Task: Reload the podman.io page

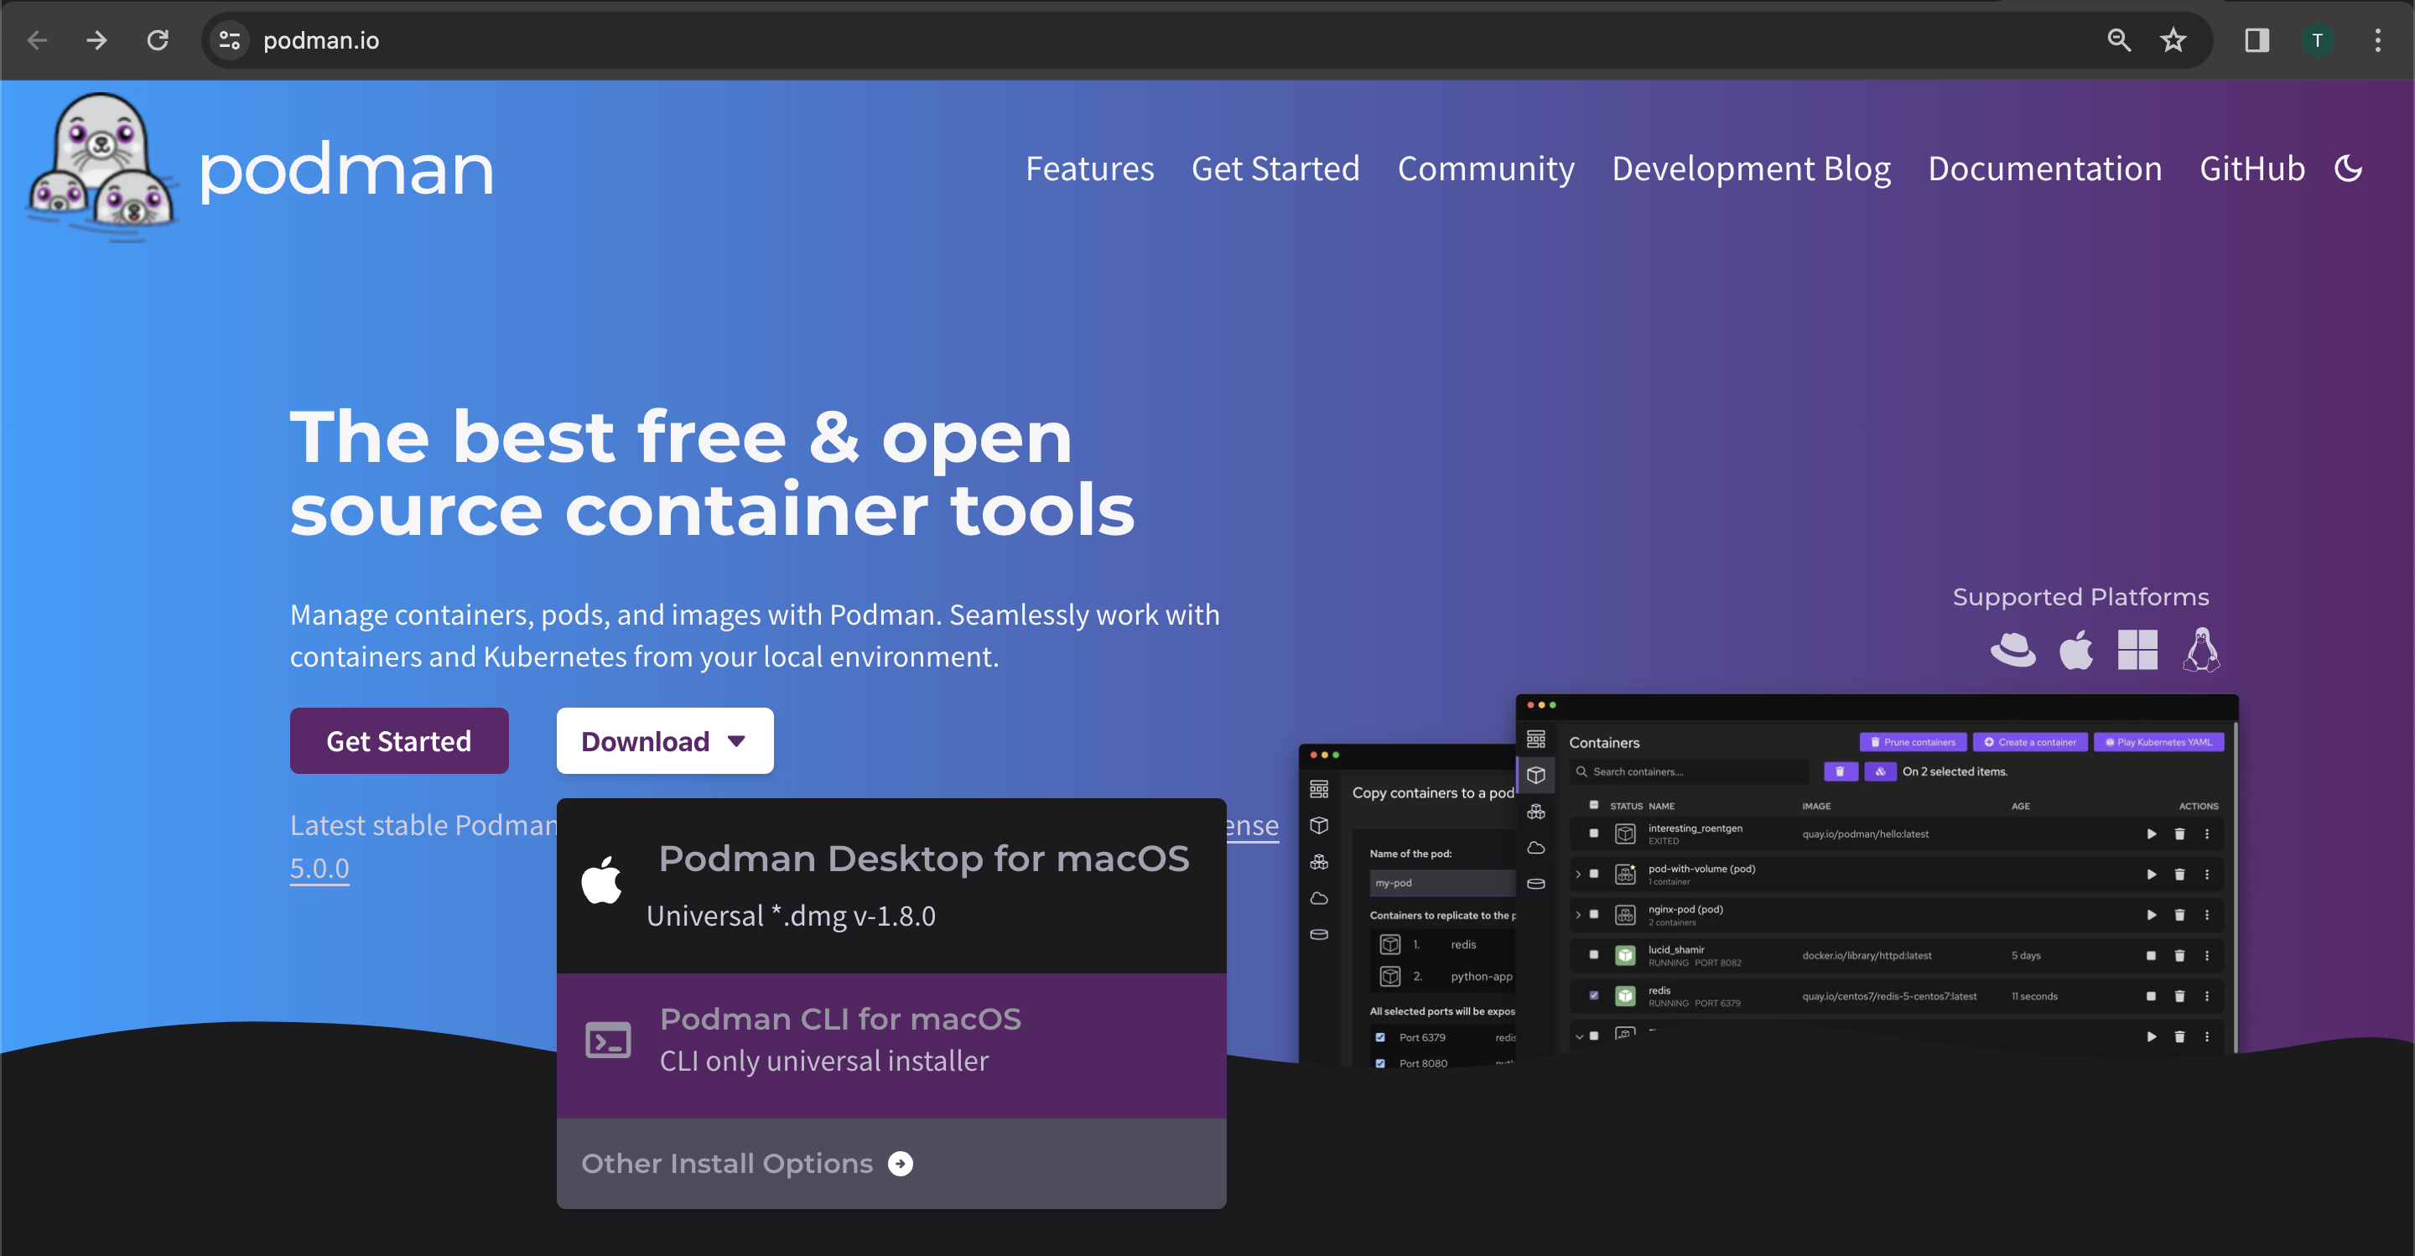Action: (158, 40)
